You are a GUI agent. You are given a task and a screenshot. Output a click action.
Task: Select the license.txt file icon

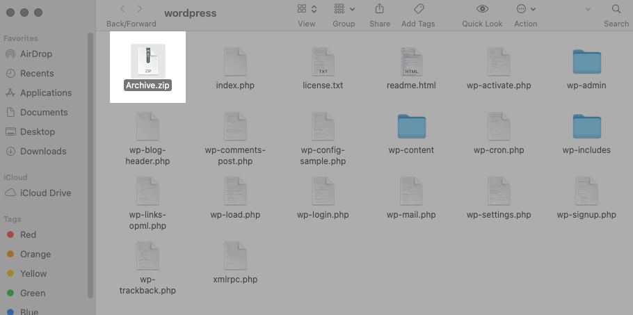coord(323,61)
